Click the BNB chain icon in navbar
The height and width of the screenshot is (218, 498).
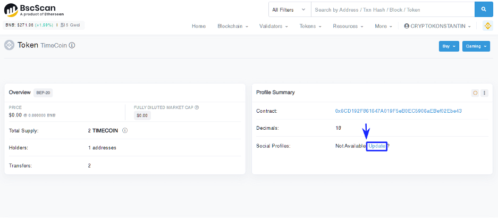click(487, 26)
